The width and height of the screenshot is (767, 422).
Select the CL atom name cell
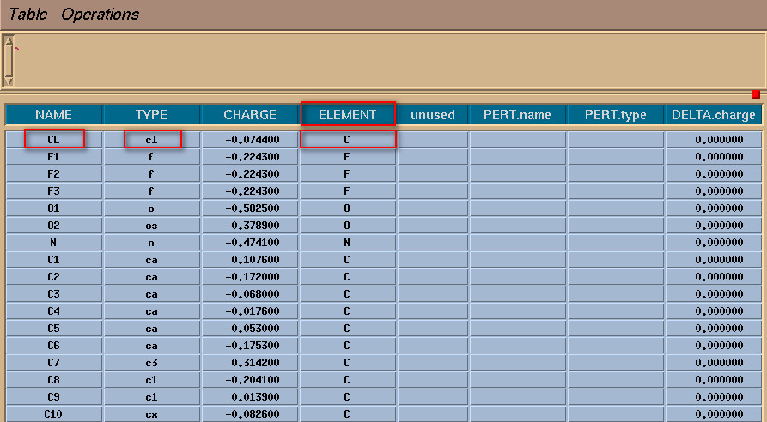pos(53,139)
